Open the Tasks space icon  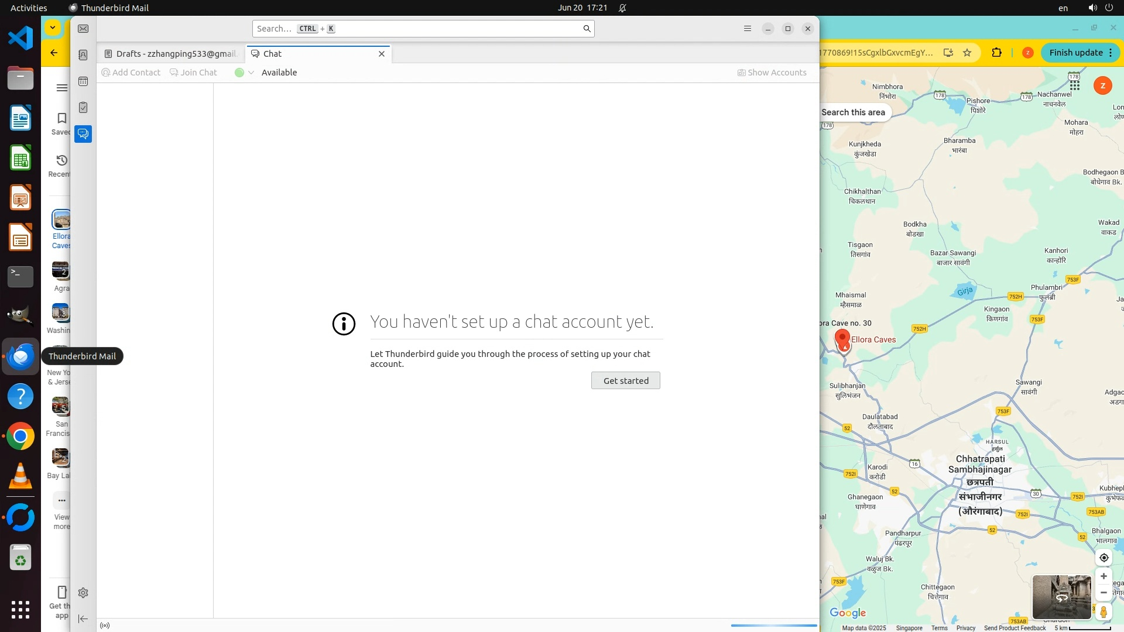[x=83, y=108]
